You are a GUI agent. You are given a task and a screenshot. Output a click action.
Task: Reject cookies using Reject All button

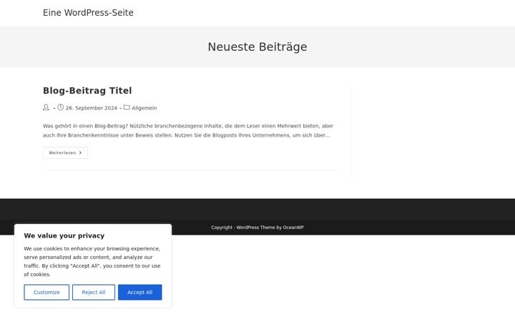point(94,292)
